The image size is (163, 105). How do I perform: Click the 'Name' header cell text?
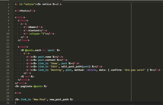tap(32, 27)
